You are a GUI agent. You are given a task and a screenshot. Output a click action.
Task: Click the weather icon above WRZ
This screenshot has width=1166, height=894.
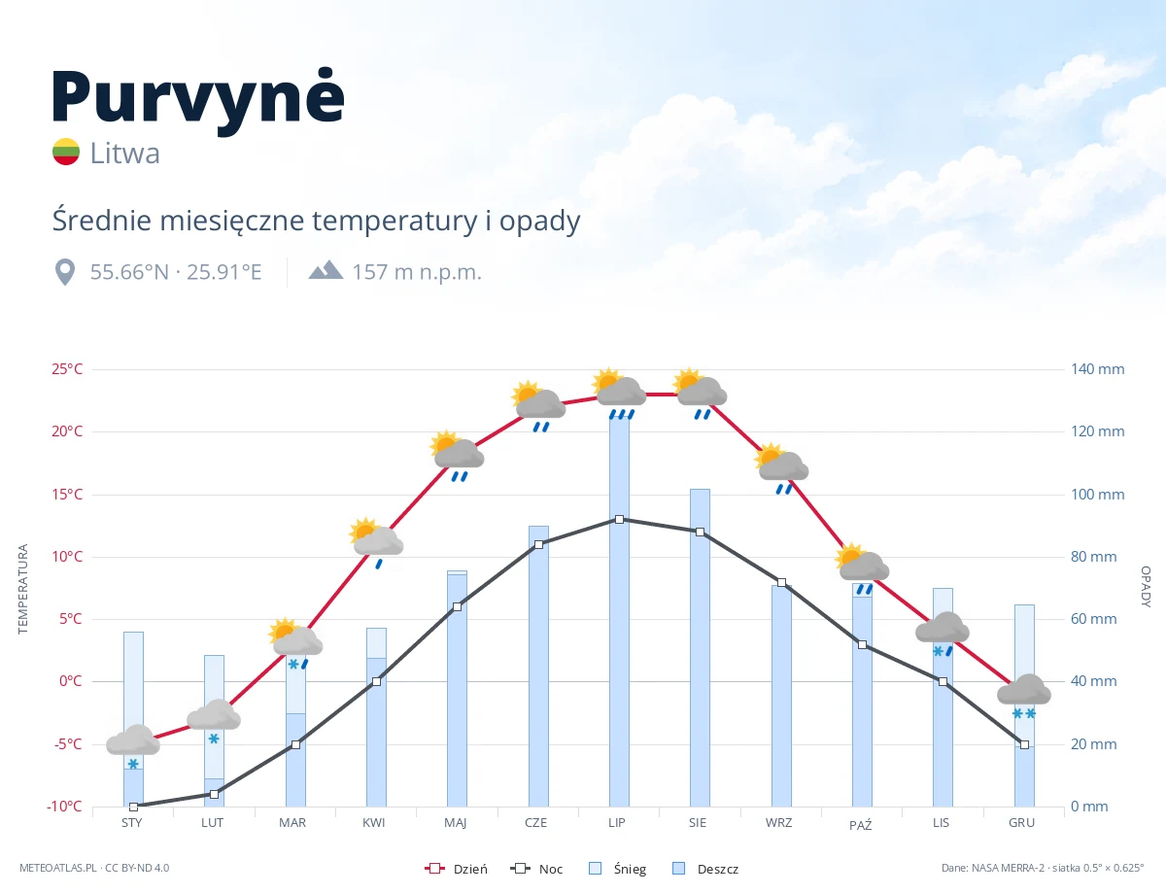click(781, 468)
